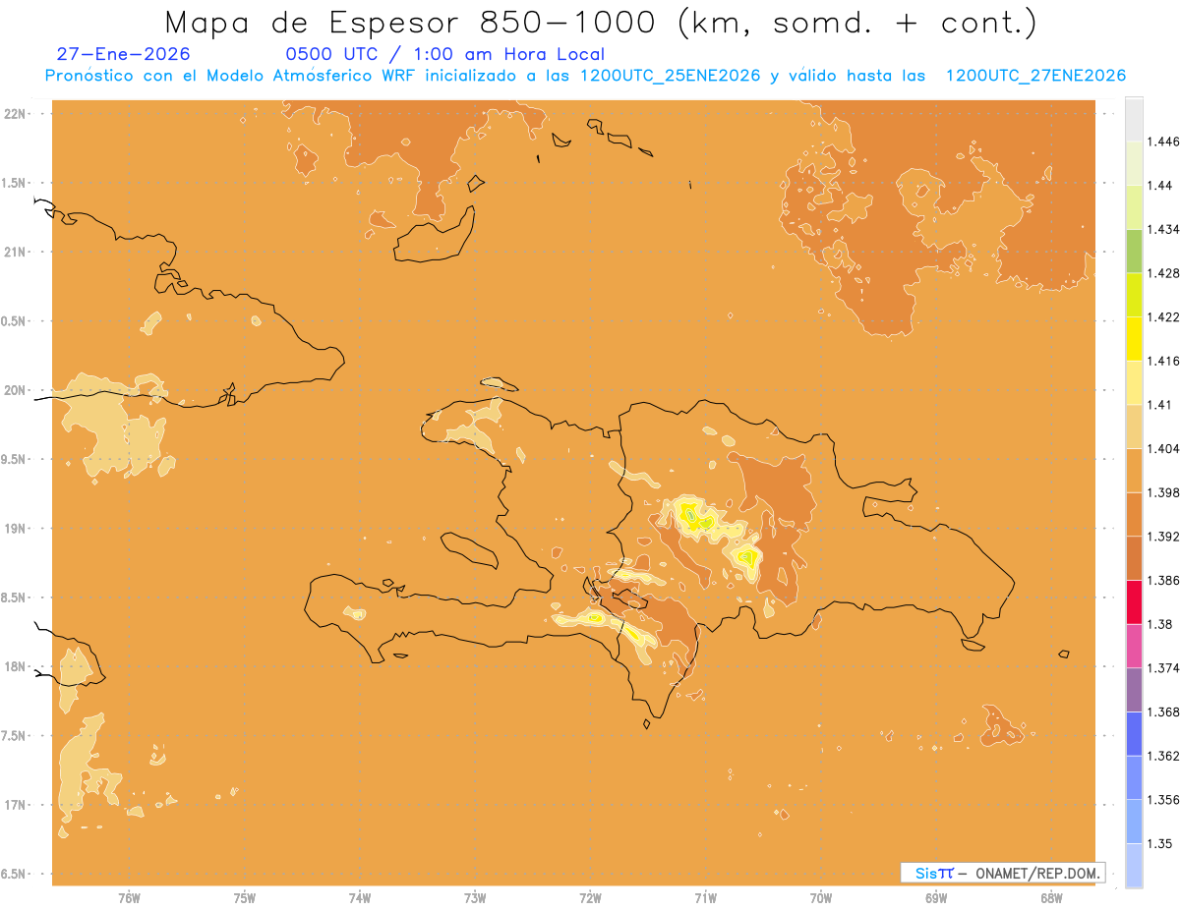Pick the dark orange legend swatch between 1.386 and 1.392
Screen dimensions: 1180x911
[x=1134, y=558]
